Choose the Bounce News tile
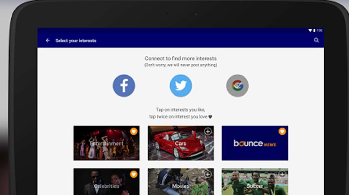 pyautogui.click(x=255, y=143)
